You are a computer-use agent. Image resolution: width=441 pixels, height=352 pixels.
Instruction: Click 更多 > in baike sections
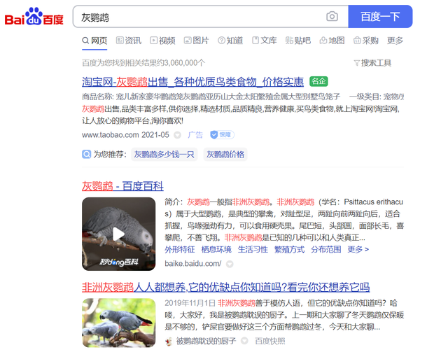[x=358, y=249]
